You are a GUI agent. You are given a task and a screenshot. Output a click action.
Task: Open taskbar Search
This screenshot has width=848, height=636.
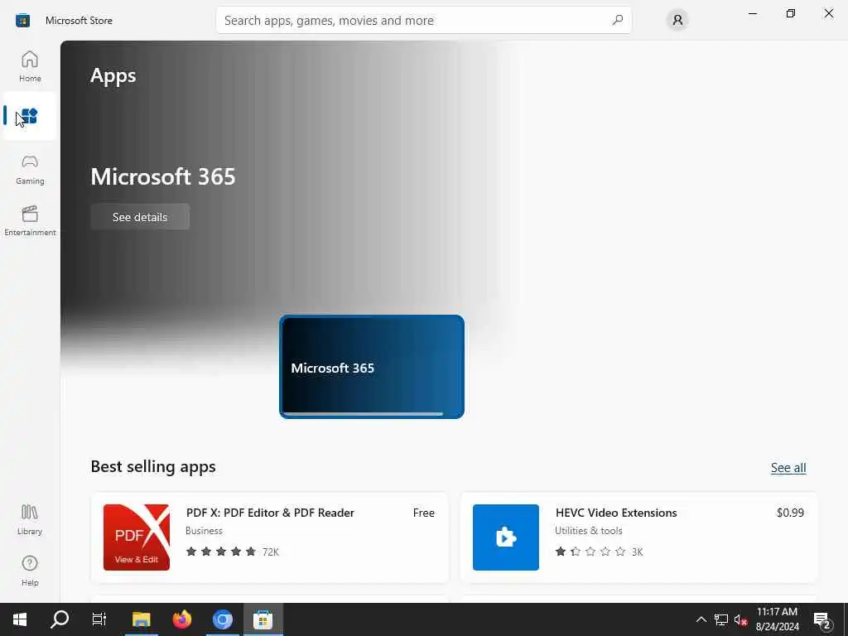(60, 619)
